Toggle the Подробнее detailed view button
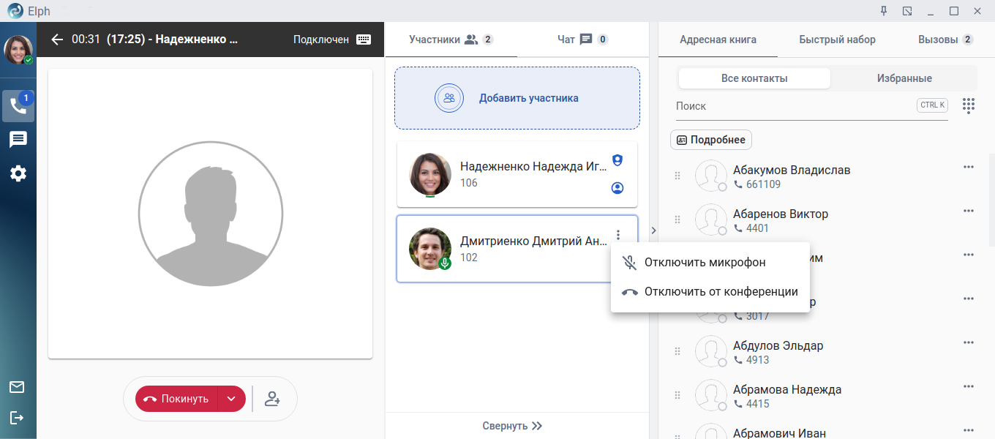This screenshot has height=439, width=995. (710, 140)
